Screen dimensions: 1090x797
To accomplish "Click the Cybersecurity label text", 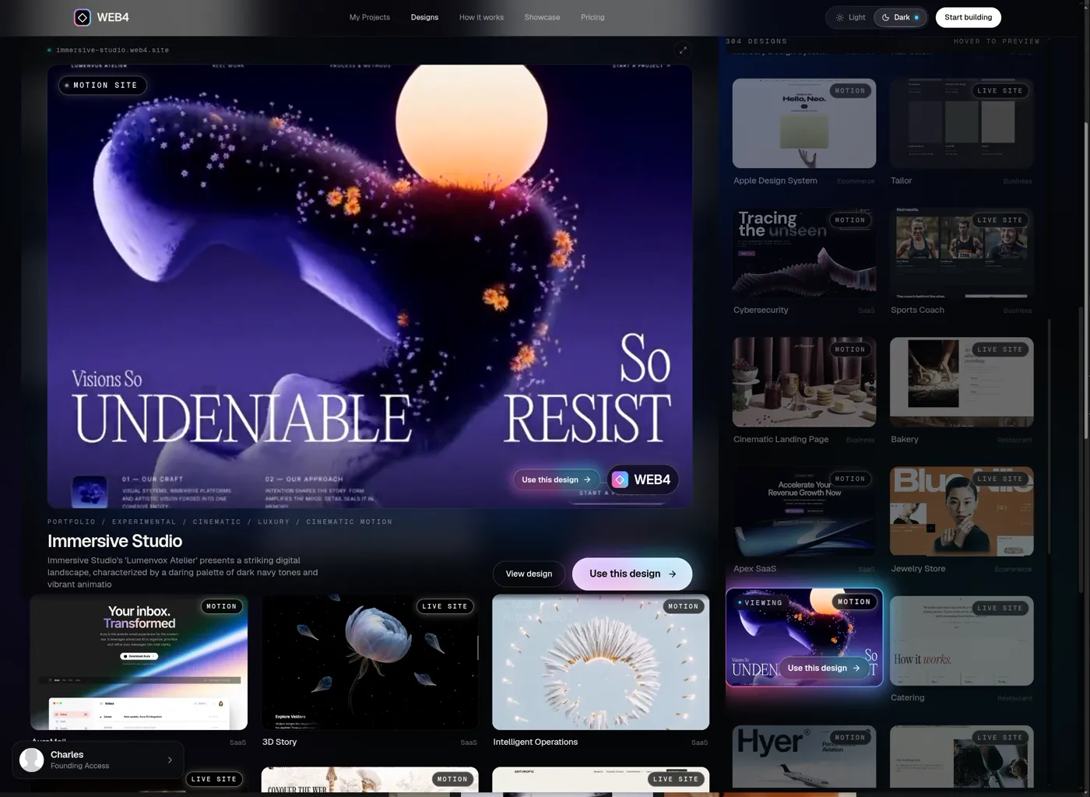I will 761,310.
